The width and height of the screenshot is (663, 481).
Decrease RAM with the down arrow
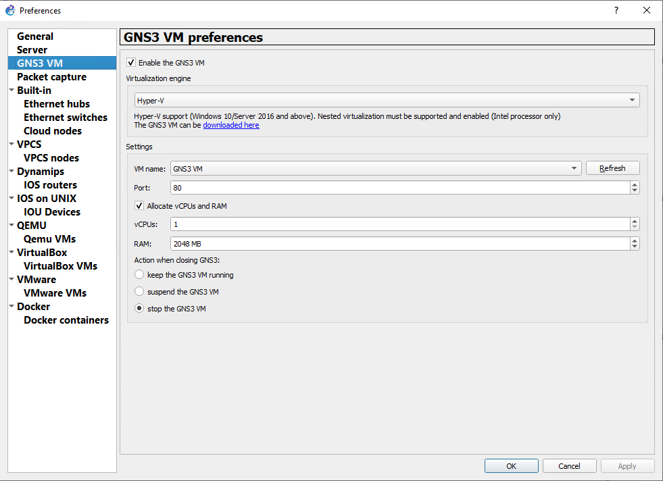[x=634, y=247]
